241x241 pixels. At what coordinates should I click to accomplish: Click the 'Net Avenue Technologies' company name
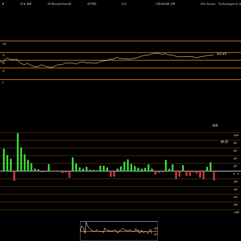point(218,4)
